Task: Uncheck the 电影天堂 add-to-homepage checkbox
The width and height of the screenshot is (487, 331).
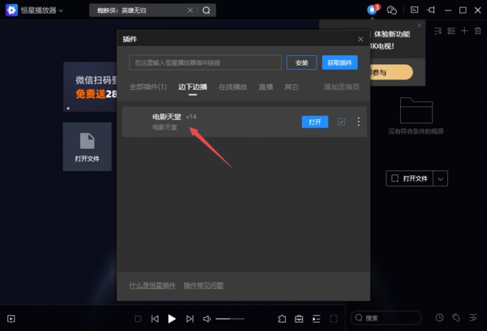Action: coord(341,122)
